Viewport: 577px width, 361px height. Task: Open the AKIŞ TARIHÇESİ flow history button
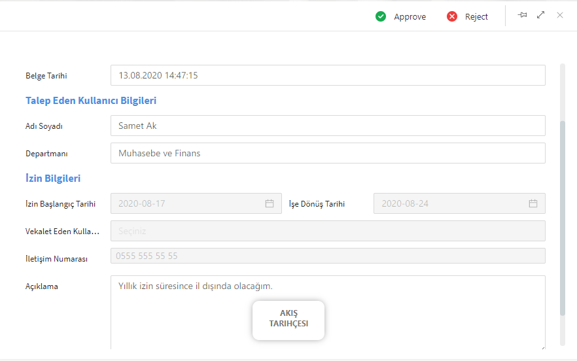(288, 320)
